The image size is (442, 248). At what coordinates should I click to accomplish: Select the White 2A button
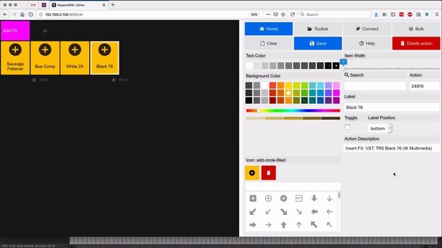[75, 58]
